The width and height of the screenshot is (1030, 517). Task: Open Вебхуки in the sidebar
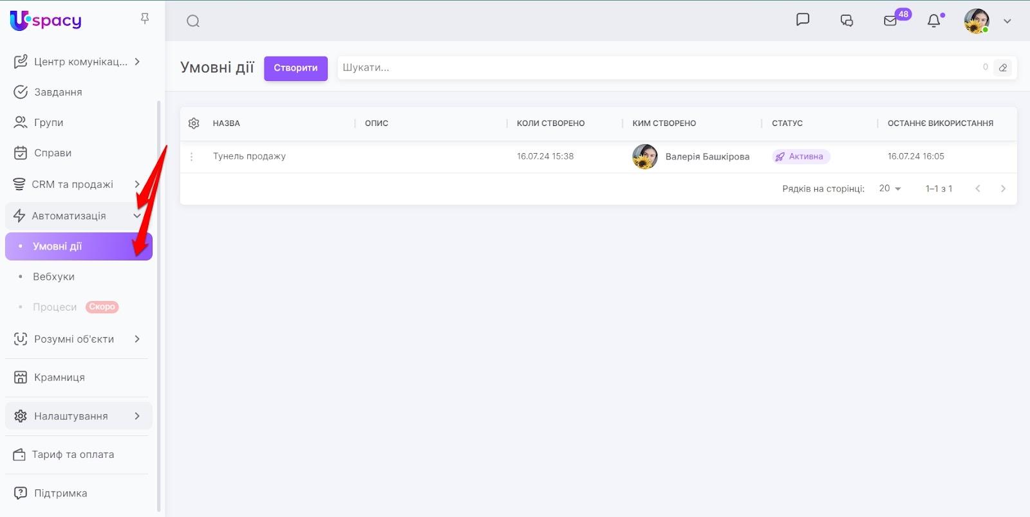coord(53,277)
